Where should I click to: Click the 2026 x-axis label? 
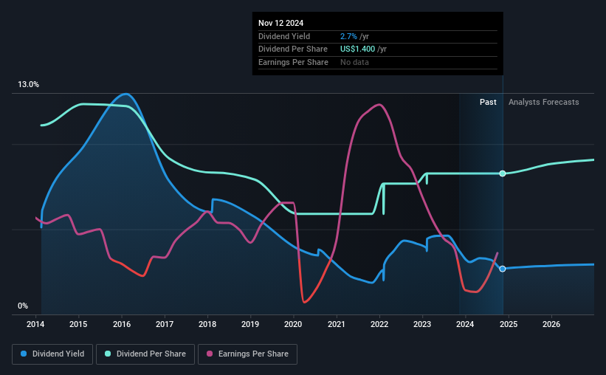click(551, 324)
